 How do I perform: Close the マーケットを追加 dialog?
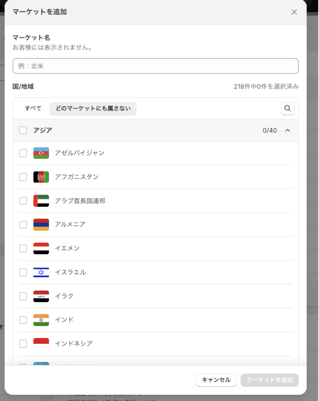click(x=294, y=12)
